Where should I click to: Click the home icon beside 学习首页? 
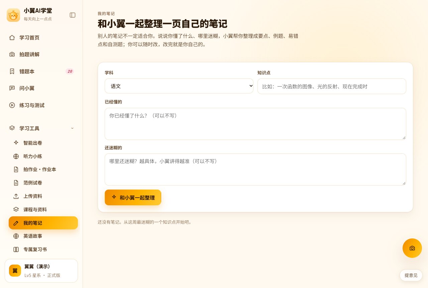12,38
